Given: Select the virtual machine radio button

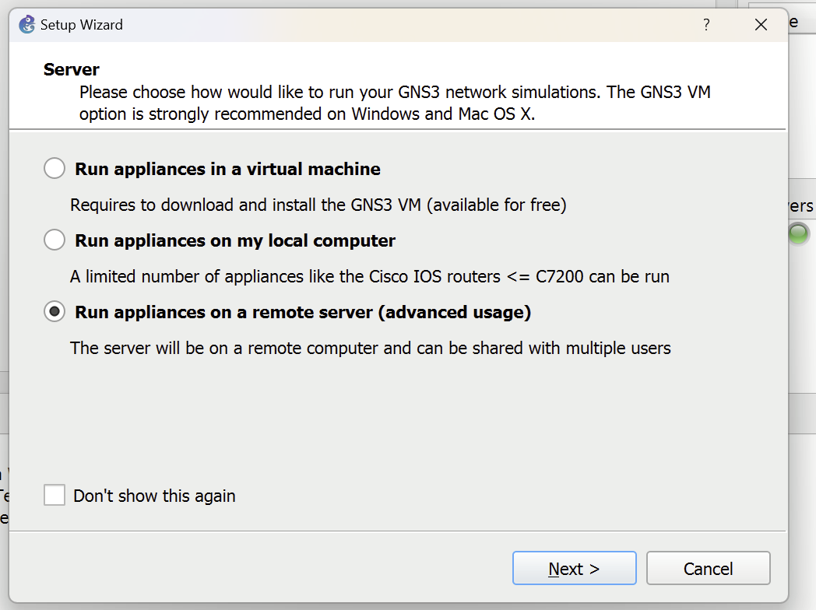Looking at the screenshot, I should [x=55, y=169].
